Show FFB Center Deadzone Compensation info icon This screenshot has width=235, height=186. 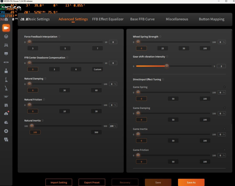pyautogui.click(x=67, y=58)
